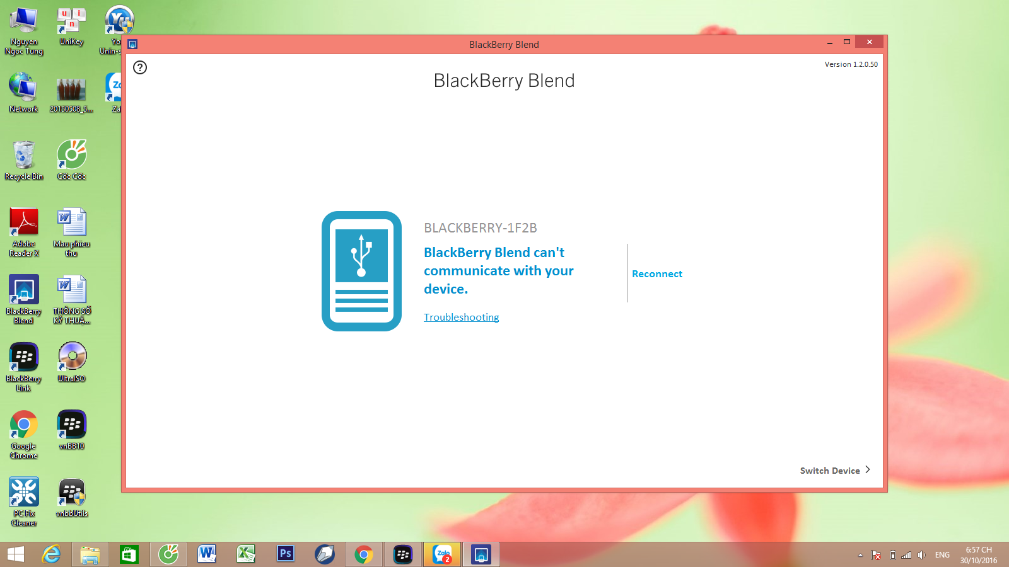Click the Version 1.2.0.50 label

coord(851,64)
